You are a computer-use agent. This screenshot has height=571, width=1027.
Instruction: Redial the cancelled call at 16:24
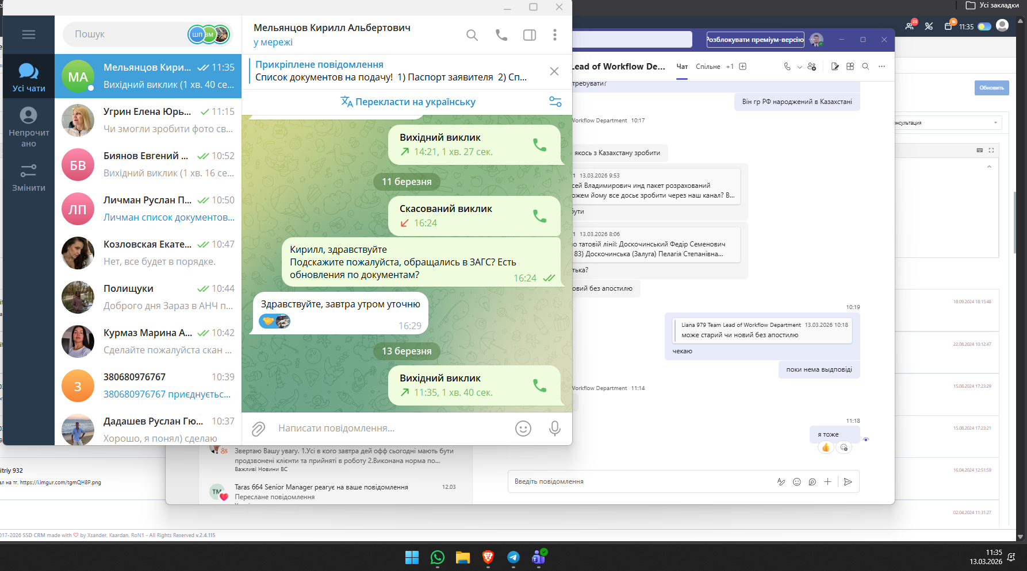pos(539,216)
